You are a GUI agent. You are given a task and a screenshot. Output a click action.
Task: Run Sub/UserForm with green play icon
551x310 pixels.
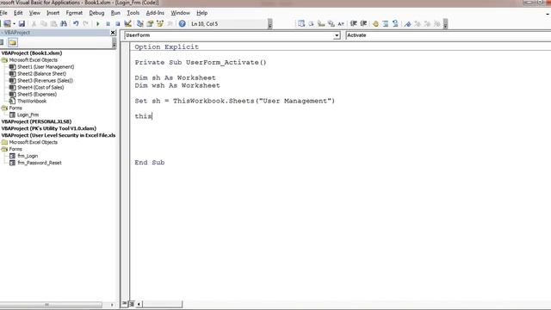(x=98, y=24)
